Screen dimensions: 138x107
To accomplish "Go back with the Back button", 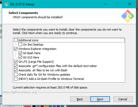I will [x=80, y=99].
